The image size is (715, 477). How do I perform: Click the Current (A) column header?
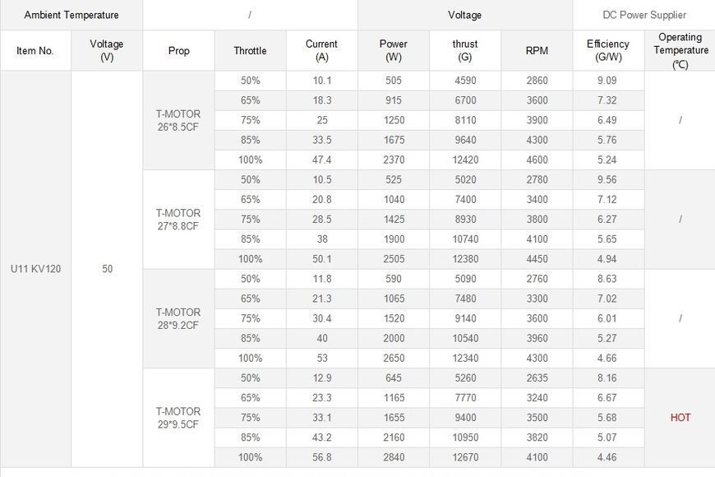pos(322,50)
